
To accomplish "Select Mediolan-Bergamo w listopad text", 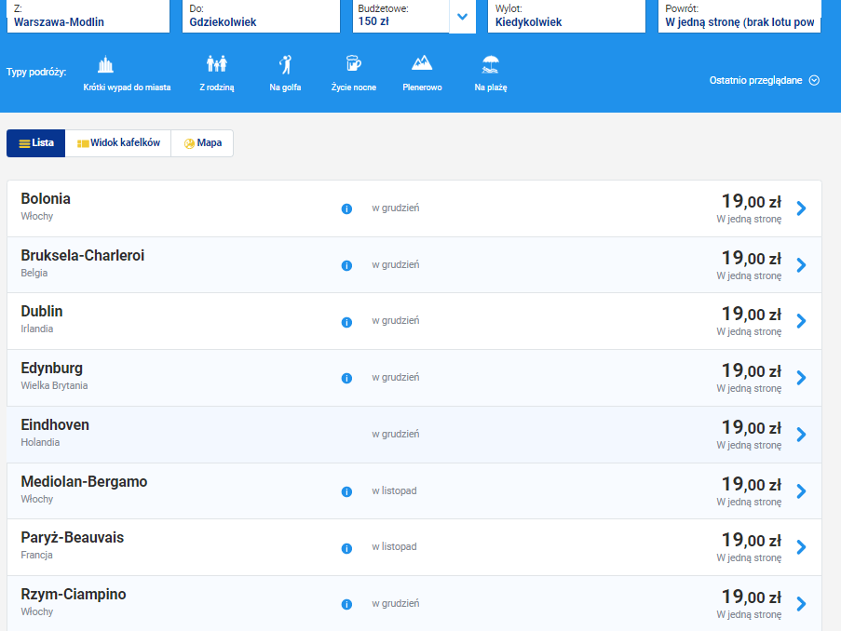I will point(394,491).
